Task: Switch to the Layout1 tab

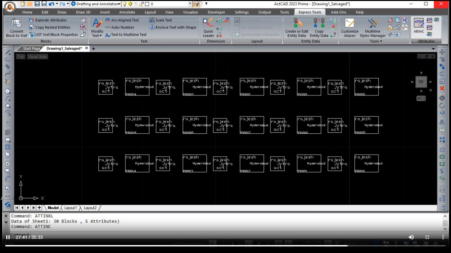Action: point(70,208)
